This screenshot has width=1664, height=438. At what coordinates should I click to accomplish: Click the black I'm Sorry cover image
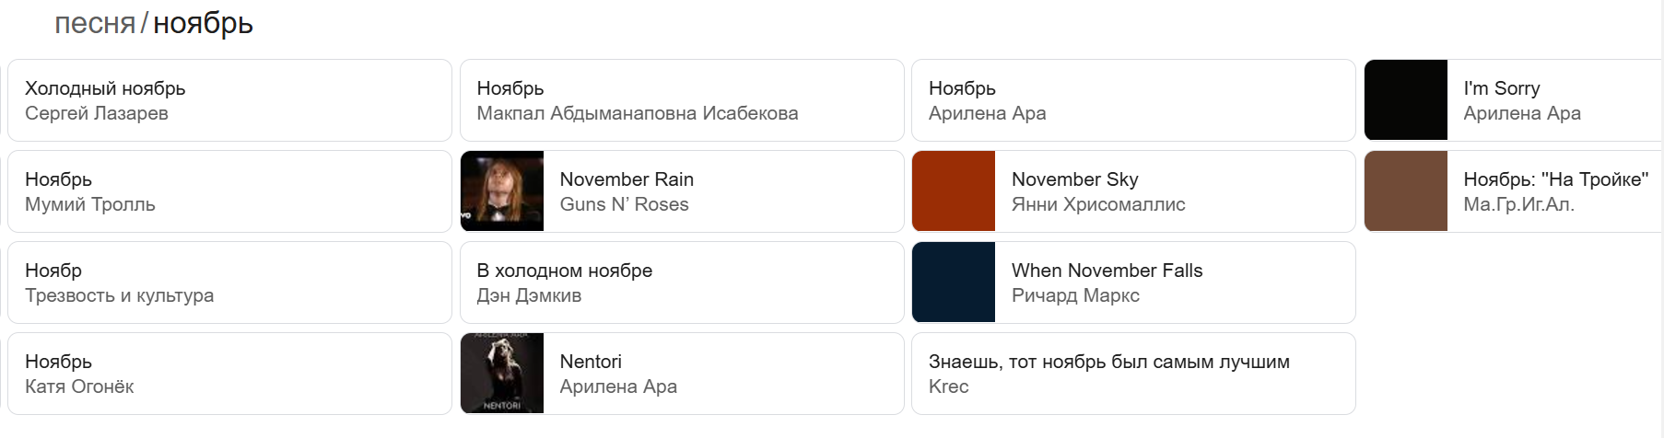pos(1406,100)
